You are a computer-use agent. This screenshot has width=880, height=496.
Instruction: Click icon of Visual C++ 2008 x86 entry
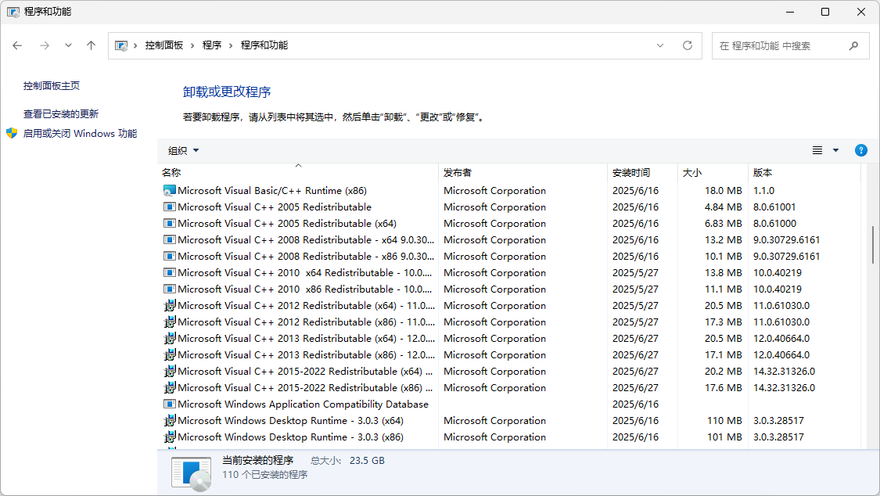click(x=170, y=257)
